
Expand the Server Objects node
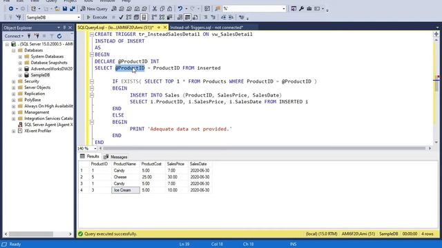click(x=14, y=87)
